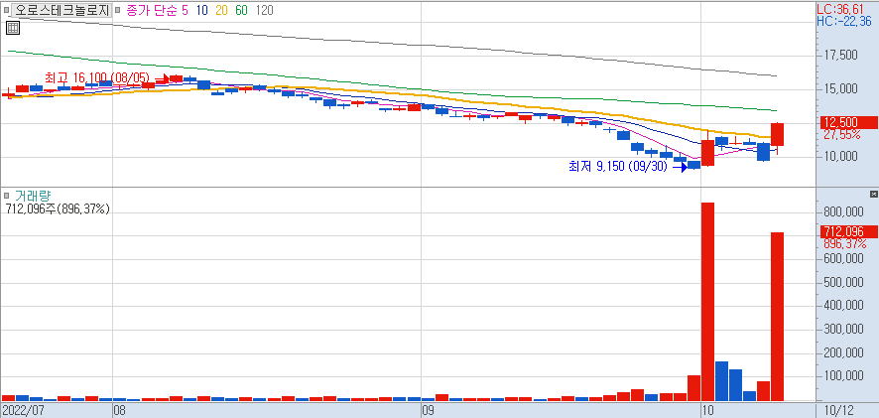The height and width of the screenshot is (418, 879).
Task: Click the 08 month marker on timeline
Action: (x=119, y=411)
